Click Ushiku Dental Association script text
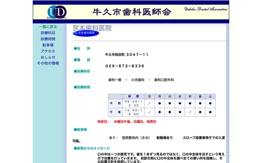 coord(206,9)
